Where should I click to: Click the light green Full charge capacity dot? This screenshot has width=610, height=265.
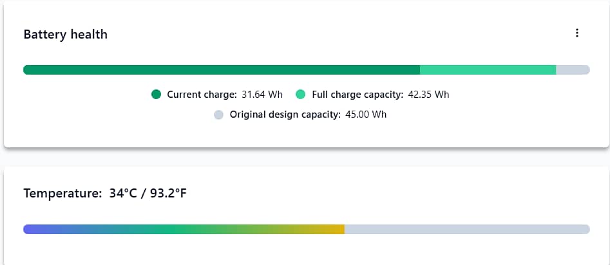tap(301, 95)
